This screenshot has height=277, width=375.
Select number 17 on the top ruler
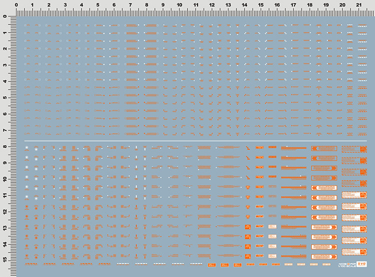(293, 5)
